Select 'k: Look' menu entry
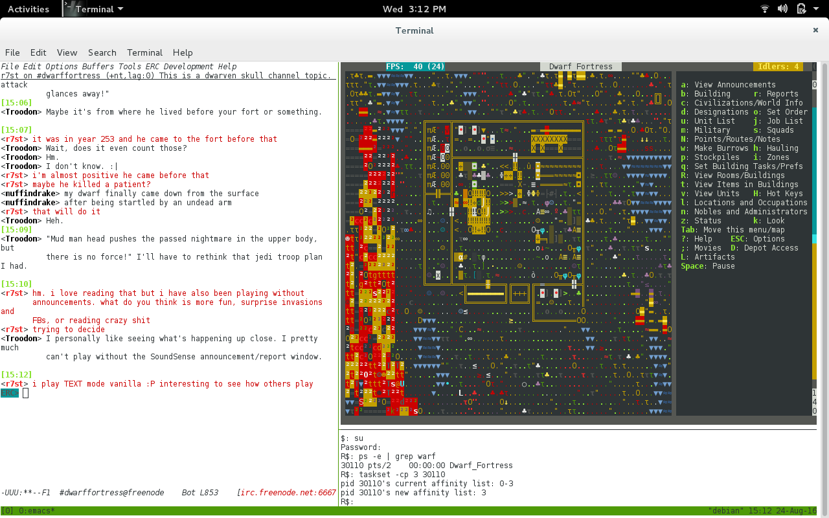This screenshot has height=518, width=829. [769, 221]
